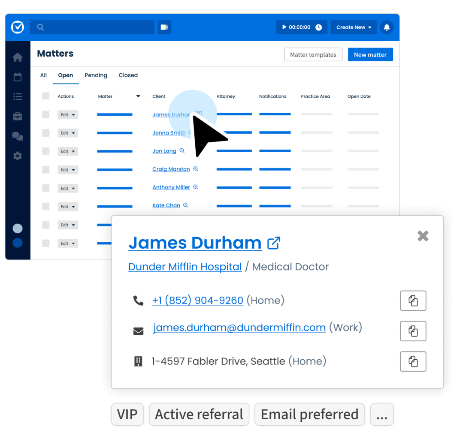Viewport: 472px width, 439px height.
Task: Copy the email address
Action: tap(413, 331)
